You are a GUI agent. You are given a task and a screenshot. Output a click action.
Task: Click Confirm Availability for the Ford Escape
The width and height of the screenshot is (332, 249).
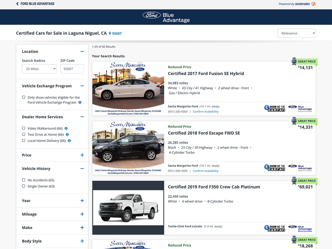(x=205, y=171)
